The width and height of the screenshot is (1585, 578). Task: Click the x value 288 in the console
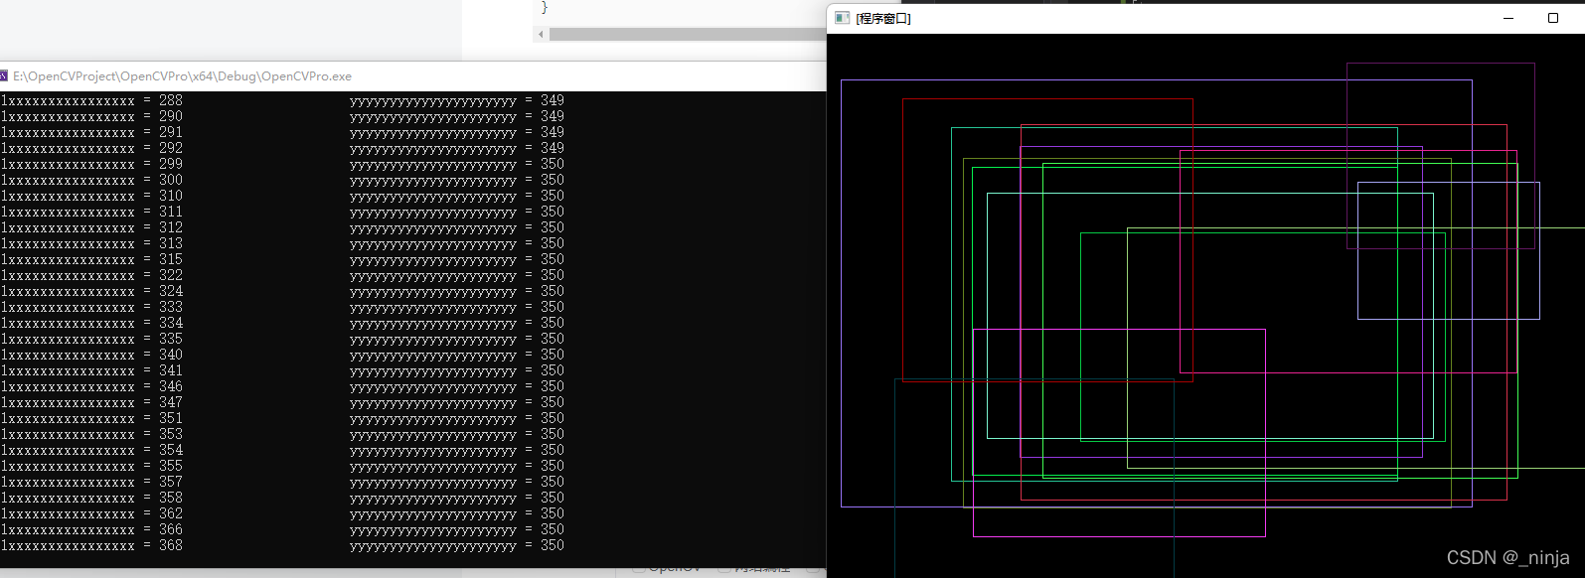[x=171, y=100]
